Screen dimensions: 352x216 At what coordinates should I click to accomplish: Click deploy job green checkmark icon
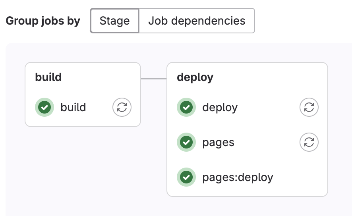186,107
